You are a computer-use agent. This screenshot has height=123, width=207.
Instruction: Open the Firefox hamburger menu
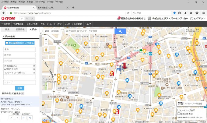(x=204, y=13)
